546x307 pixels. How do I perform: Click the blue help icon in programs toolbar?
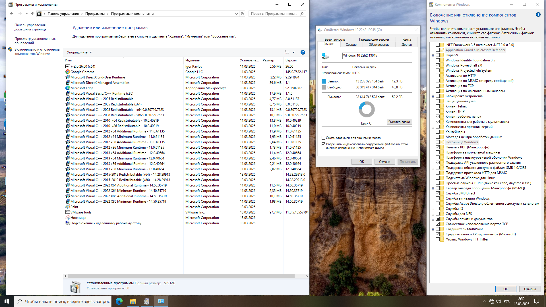coord(303,52)
